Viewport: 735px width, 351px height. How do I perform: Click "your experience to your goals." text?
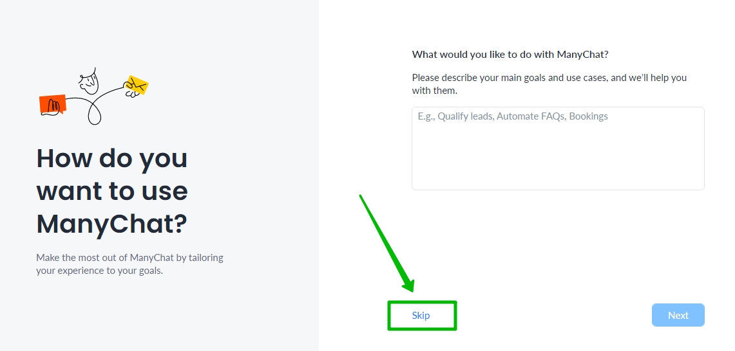point(99,271)
